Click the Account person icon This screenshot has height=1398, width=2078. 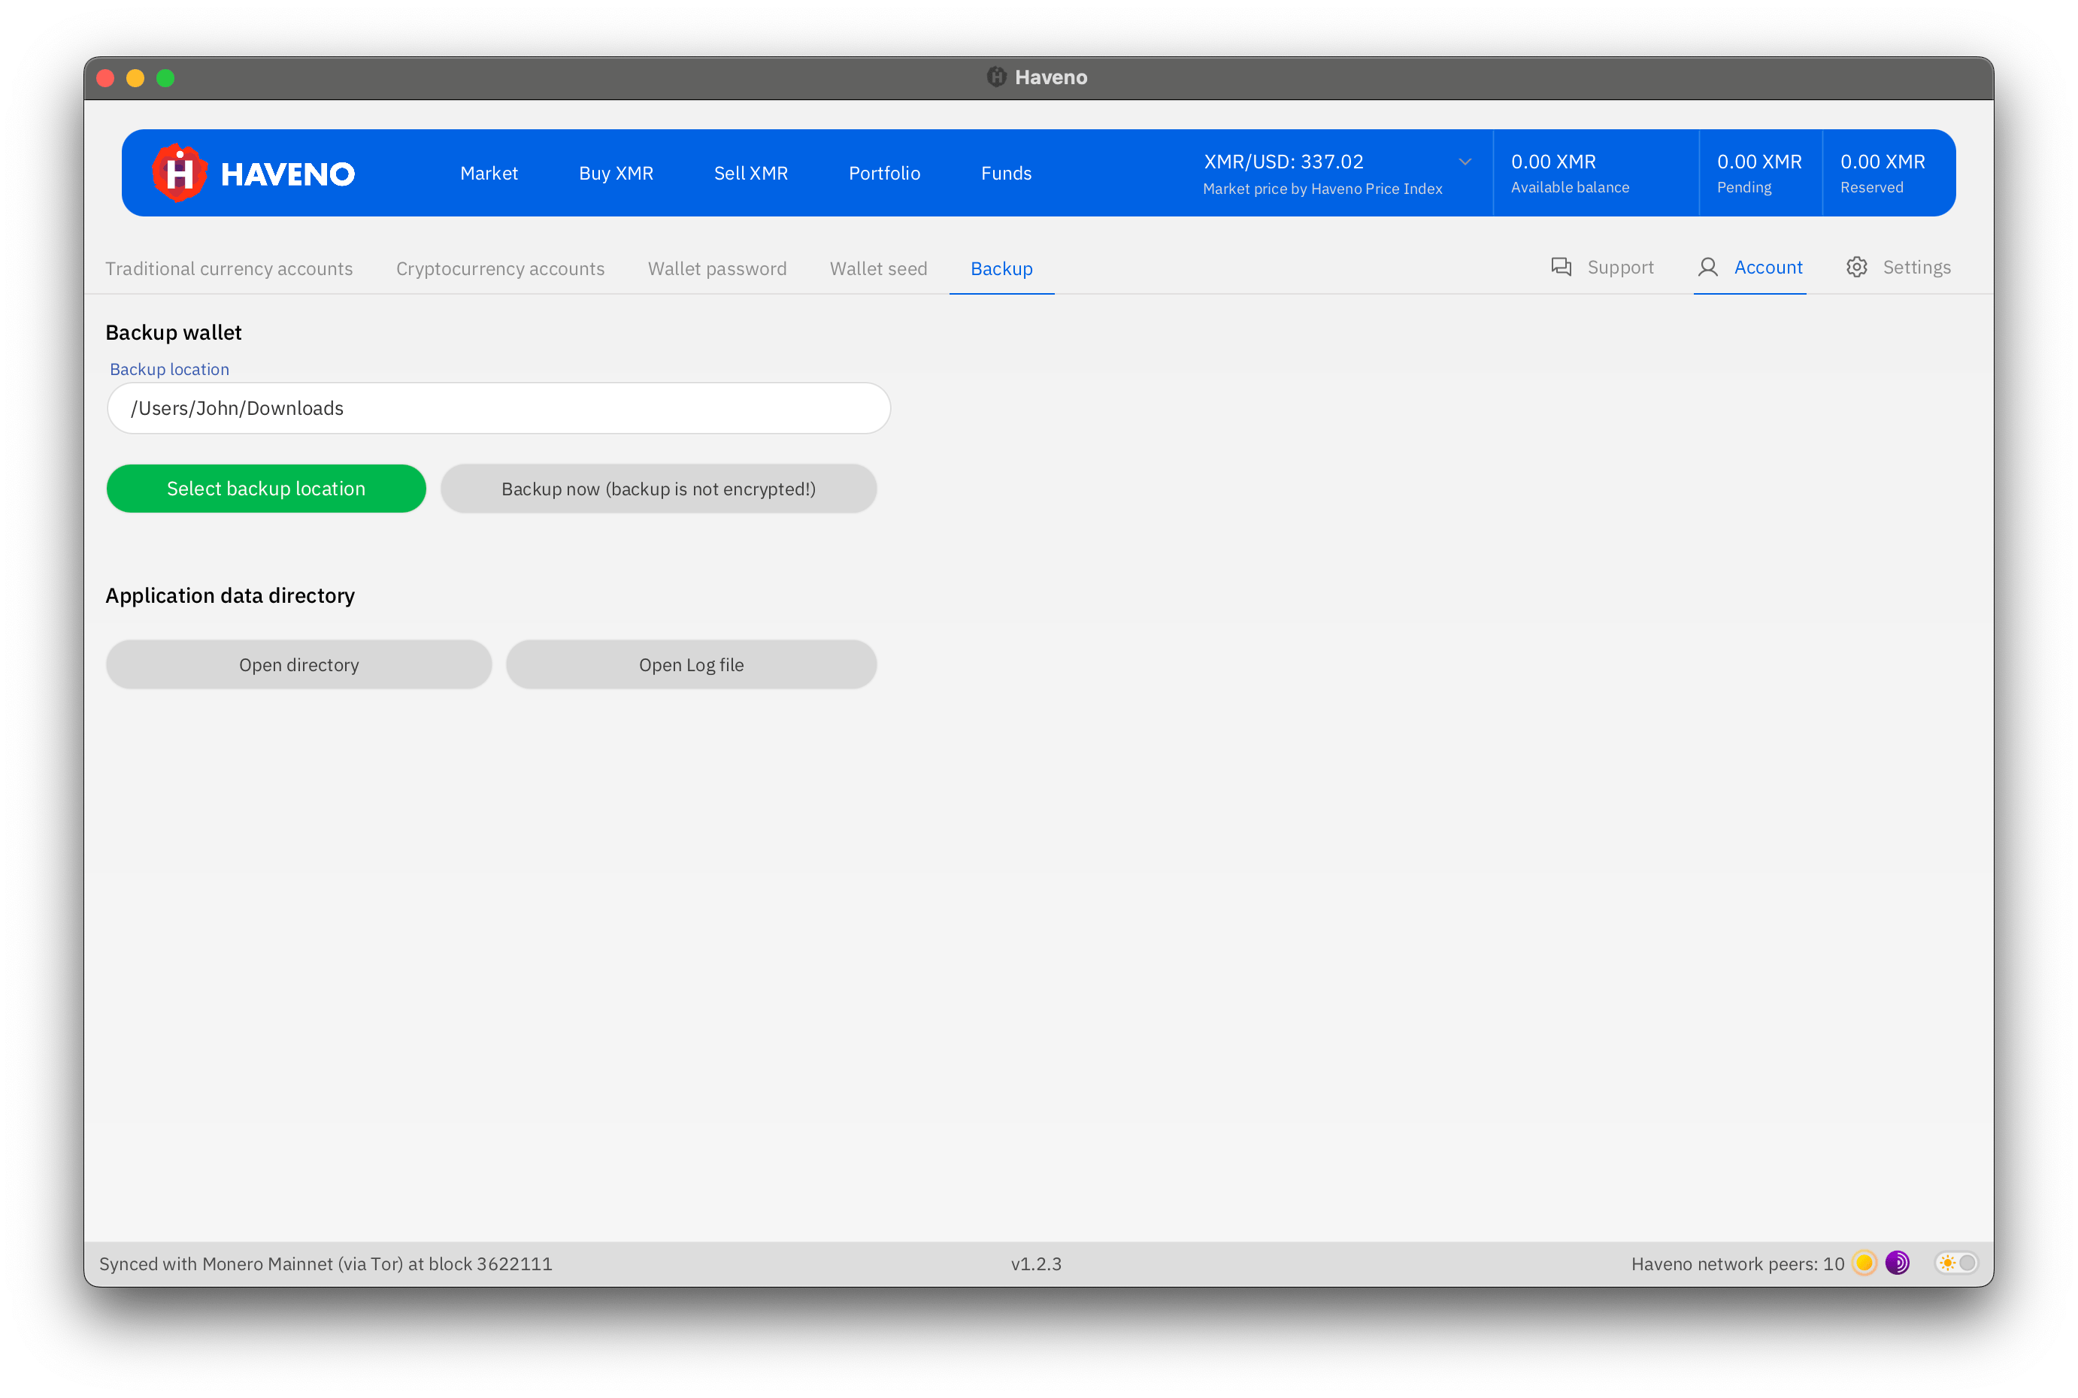[x=1707, y=267]
